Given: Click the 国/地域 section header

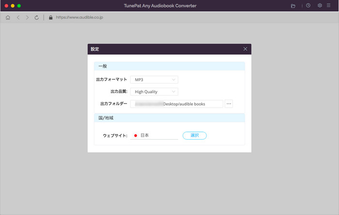Looking at the screenshot, I should [x=169, y=118].
